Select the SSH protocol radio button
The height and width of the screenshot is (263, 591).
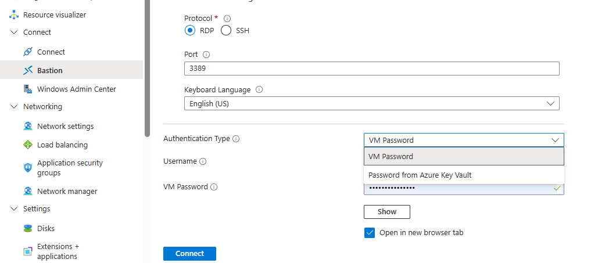click(226, 30)
